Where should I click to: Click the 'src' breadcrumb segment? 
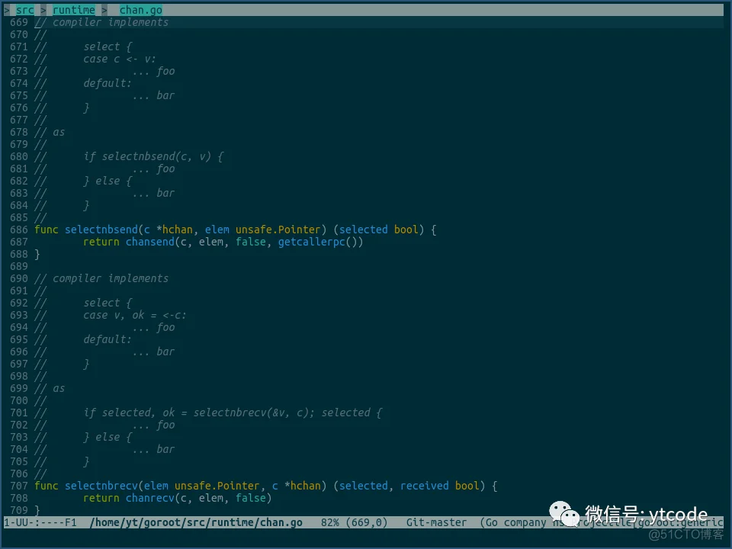pyautogui.click(x=24, y=10)
